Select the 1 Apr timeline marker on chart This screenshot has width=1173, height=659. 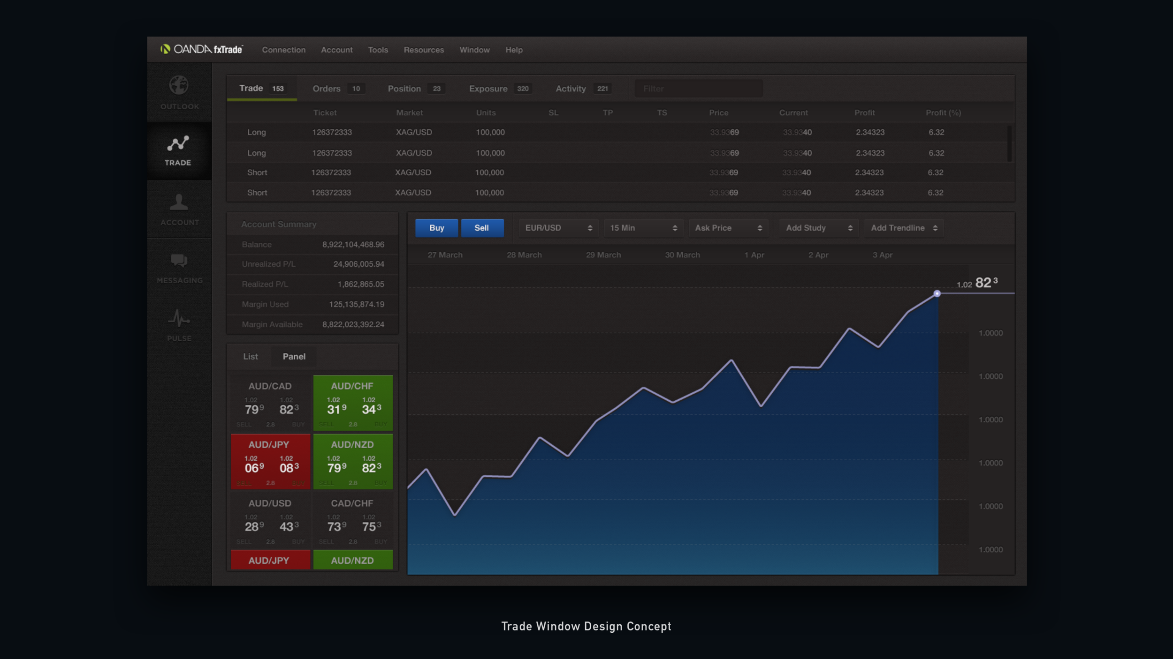point(754,254)
